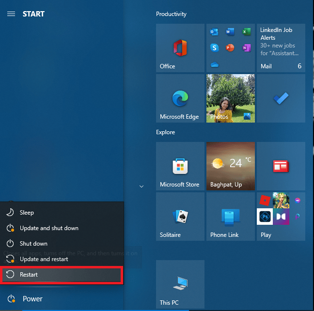Open the pink P app in the Play tile
314x311 pixels.
(x=298, y=217)
